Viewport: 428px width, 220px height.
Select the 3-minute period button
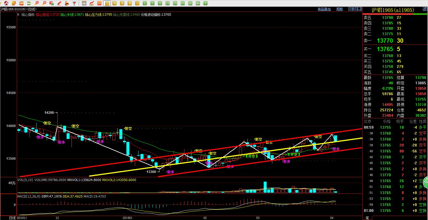tap(152, 3)
